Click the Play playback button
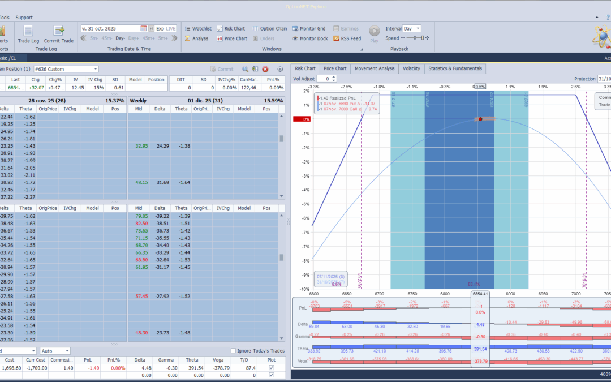The height and width of the screenshot is (382, 611). coord(374,34)
